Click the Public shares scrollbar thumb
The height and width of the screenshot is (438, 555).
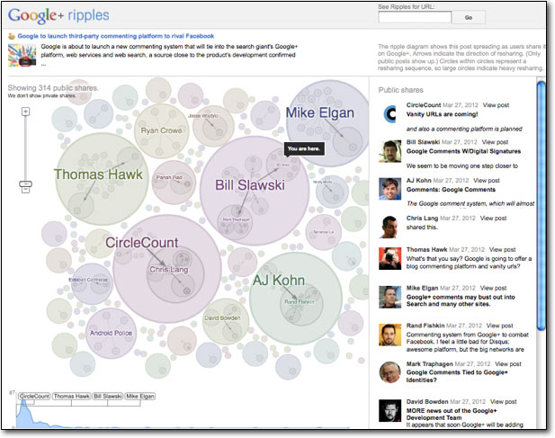[x=541, y=206]
